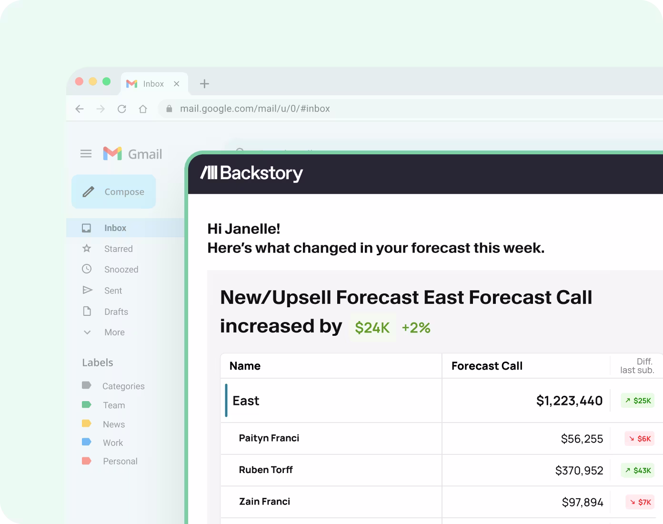Open the Categories label
The height and width of the screenshot is (524, 663).
tap(123, 386)
